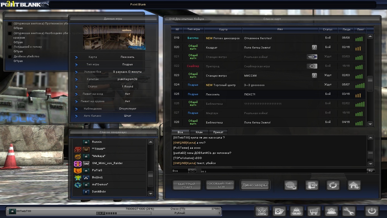Select room 024 'Торговый центр' row
This screenshot has height=218, width=387.
(255, 85)
